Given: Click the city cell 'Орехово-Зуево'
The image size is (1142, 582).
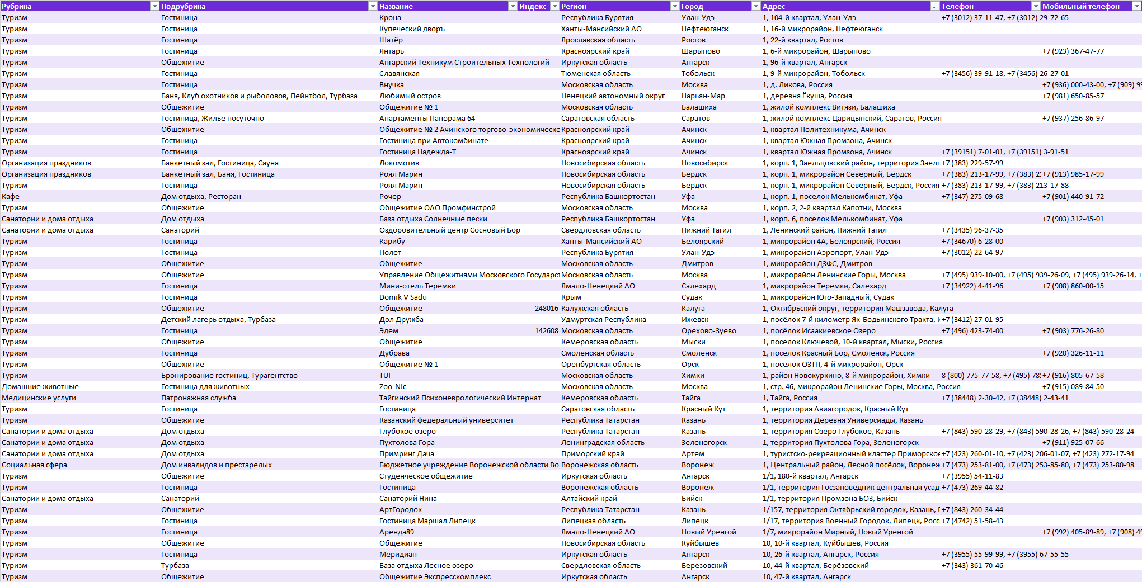Looking at the screenshot, I should click(721, 330).
